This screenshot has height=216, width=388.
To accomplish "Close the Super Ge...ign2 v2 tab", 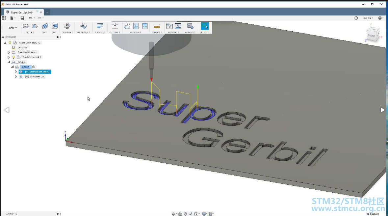I will click(x=41, y=13).
